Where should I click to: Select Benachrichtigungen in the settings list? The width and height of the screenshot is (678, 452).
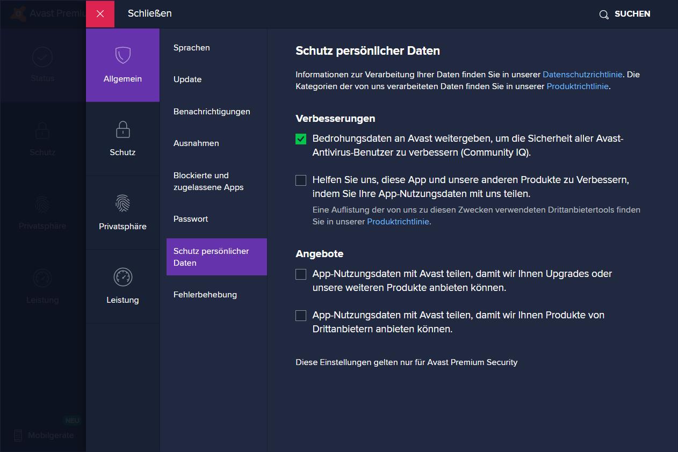pyautogui.click(x=212, y=112)
